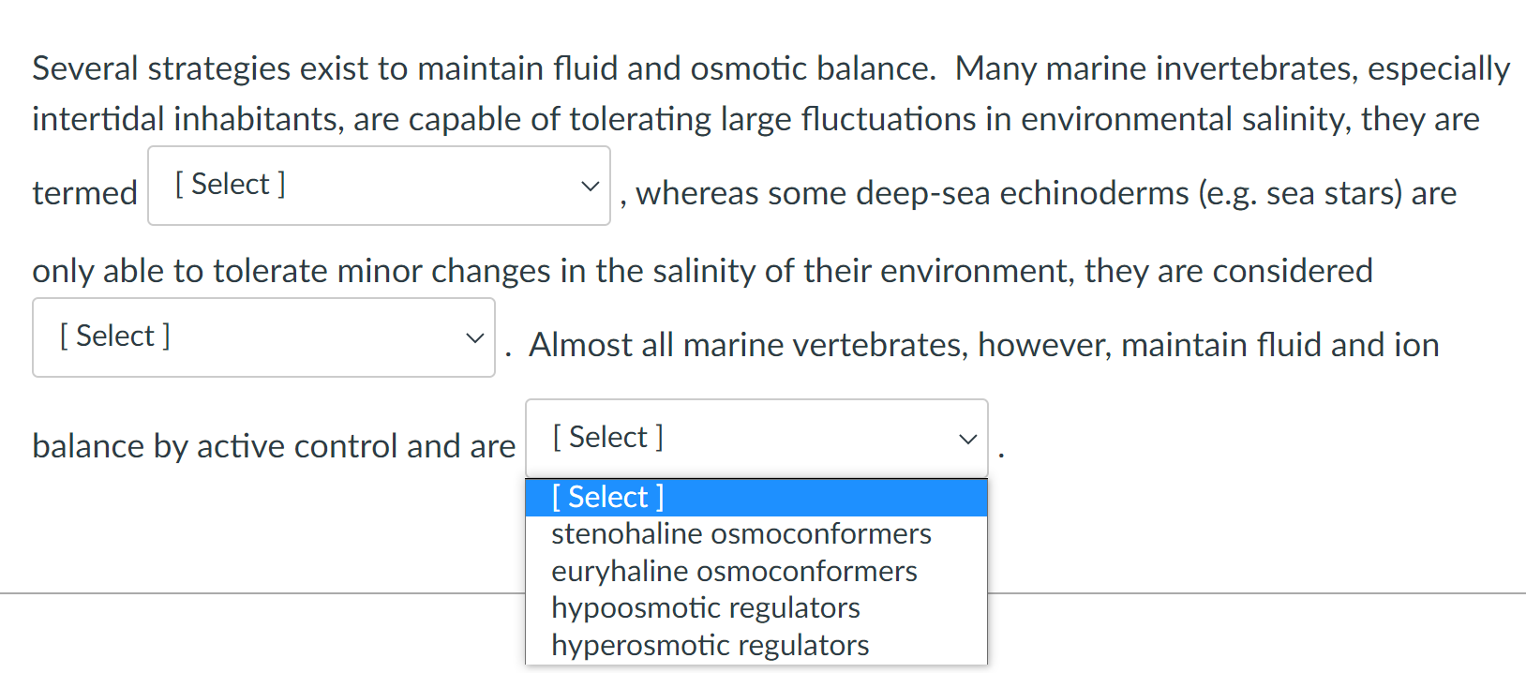
Task: Select the highlighted '[ Select ]' list option
Action: pos(607,497)
